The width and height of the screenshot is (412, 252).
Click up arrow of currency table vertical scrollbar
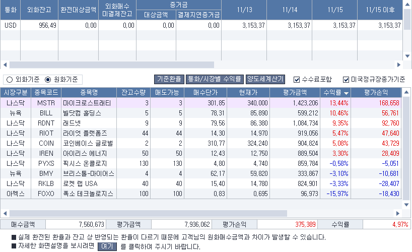point(407,4)
